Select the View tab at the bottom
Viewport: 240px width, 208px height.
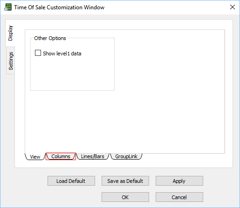coord(35,157)
